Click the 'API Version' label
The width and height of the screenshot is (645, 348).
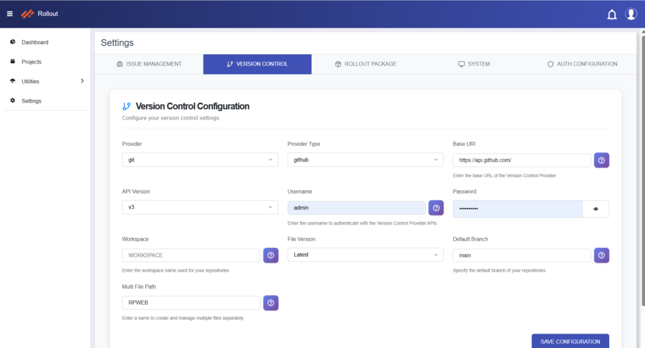pyautogui.click(x=136, y=192)
